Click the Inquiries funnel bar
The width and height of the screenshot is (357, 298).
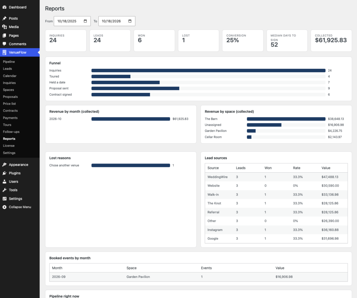208,71
